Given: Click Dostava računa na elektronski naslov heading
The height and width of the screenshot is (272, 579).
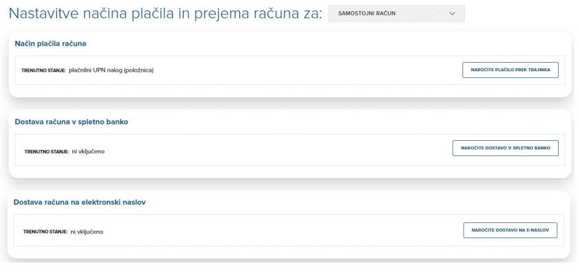Looking at the screenshot, I should pyautogui.click(x=80, y=202).
